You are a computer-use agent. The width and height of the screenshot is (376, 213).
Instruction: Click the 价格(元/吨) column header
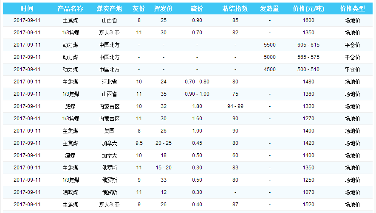click(x=309, y=9)
